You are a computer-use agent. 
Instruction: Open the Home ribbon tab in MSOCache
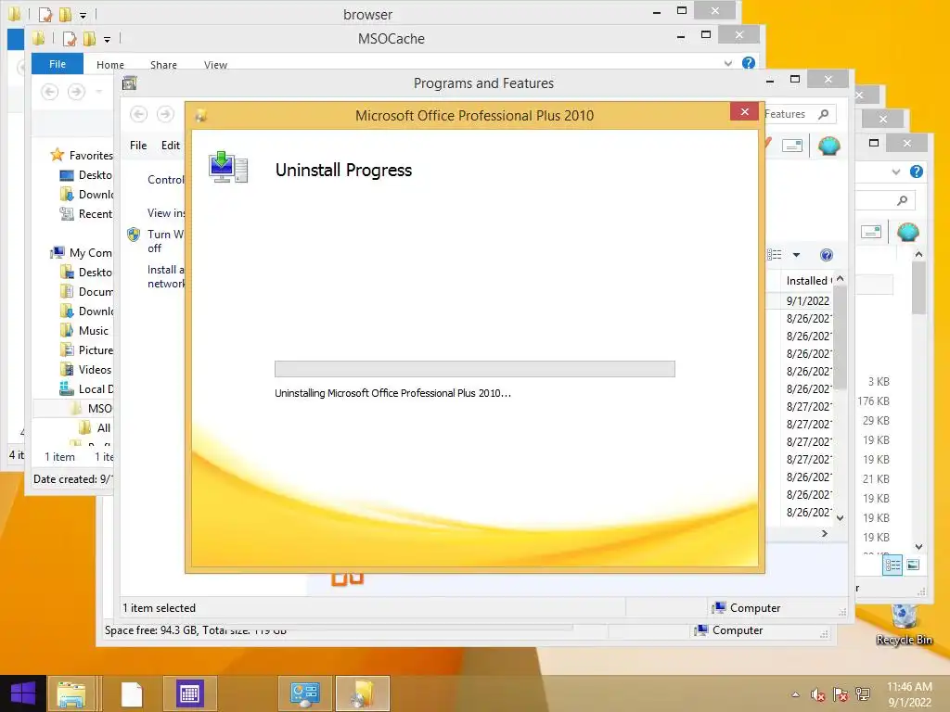pyautogui.click(x=110, y=64)
